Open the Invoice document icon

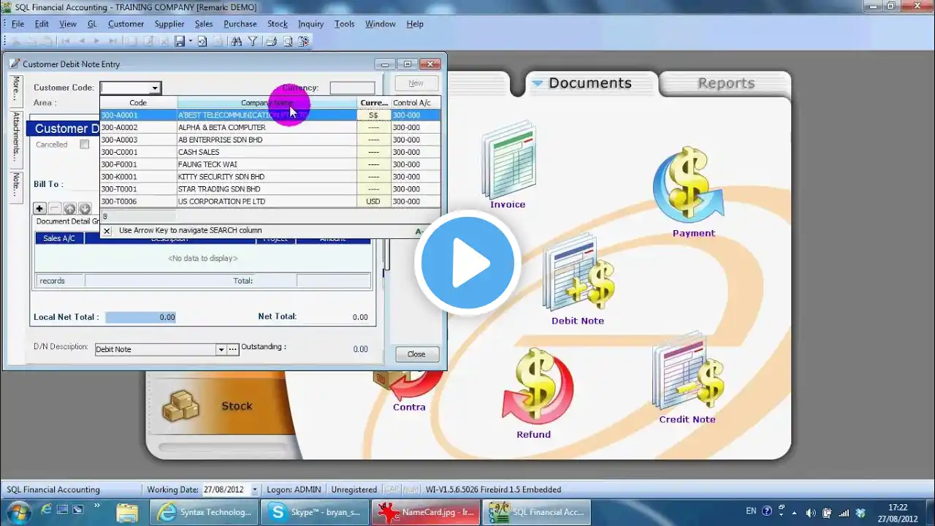tap(508, 166)
